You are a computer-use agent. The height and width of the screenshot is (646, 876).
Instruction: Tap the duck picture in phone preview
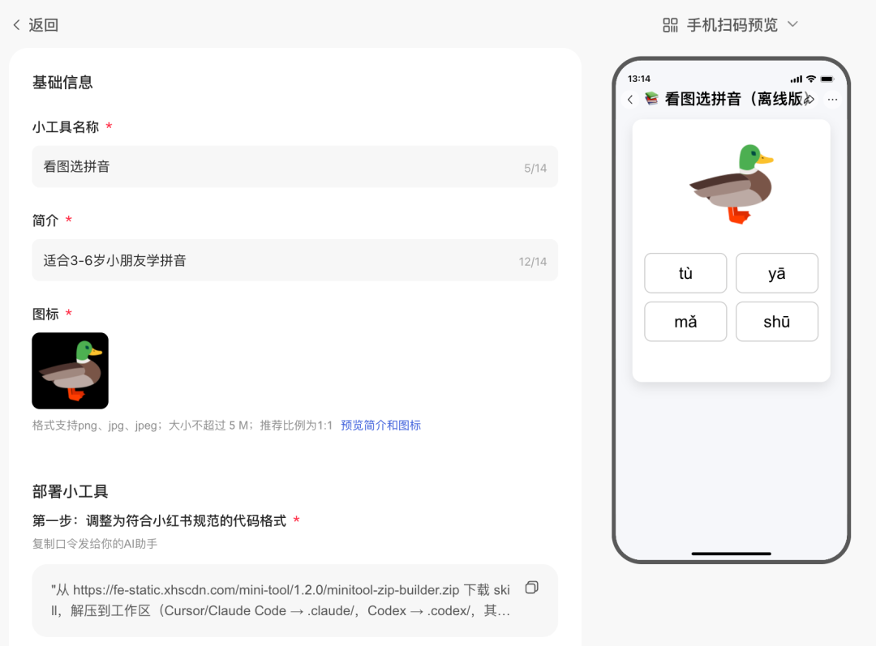tap(732, 184)
